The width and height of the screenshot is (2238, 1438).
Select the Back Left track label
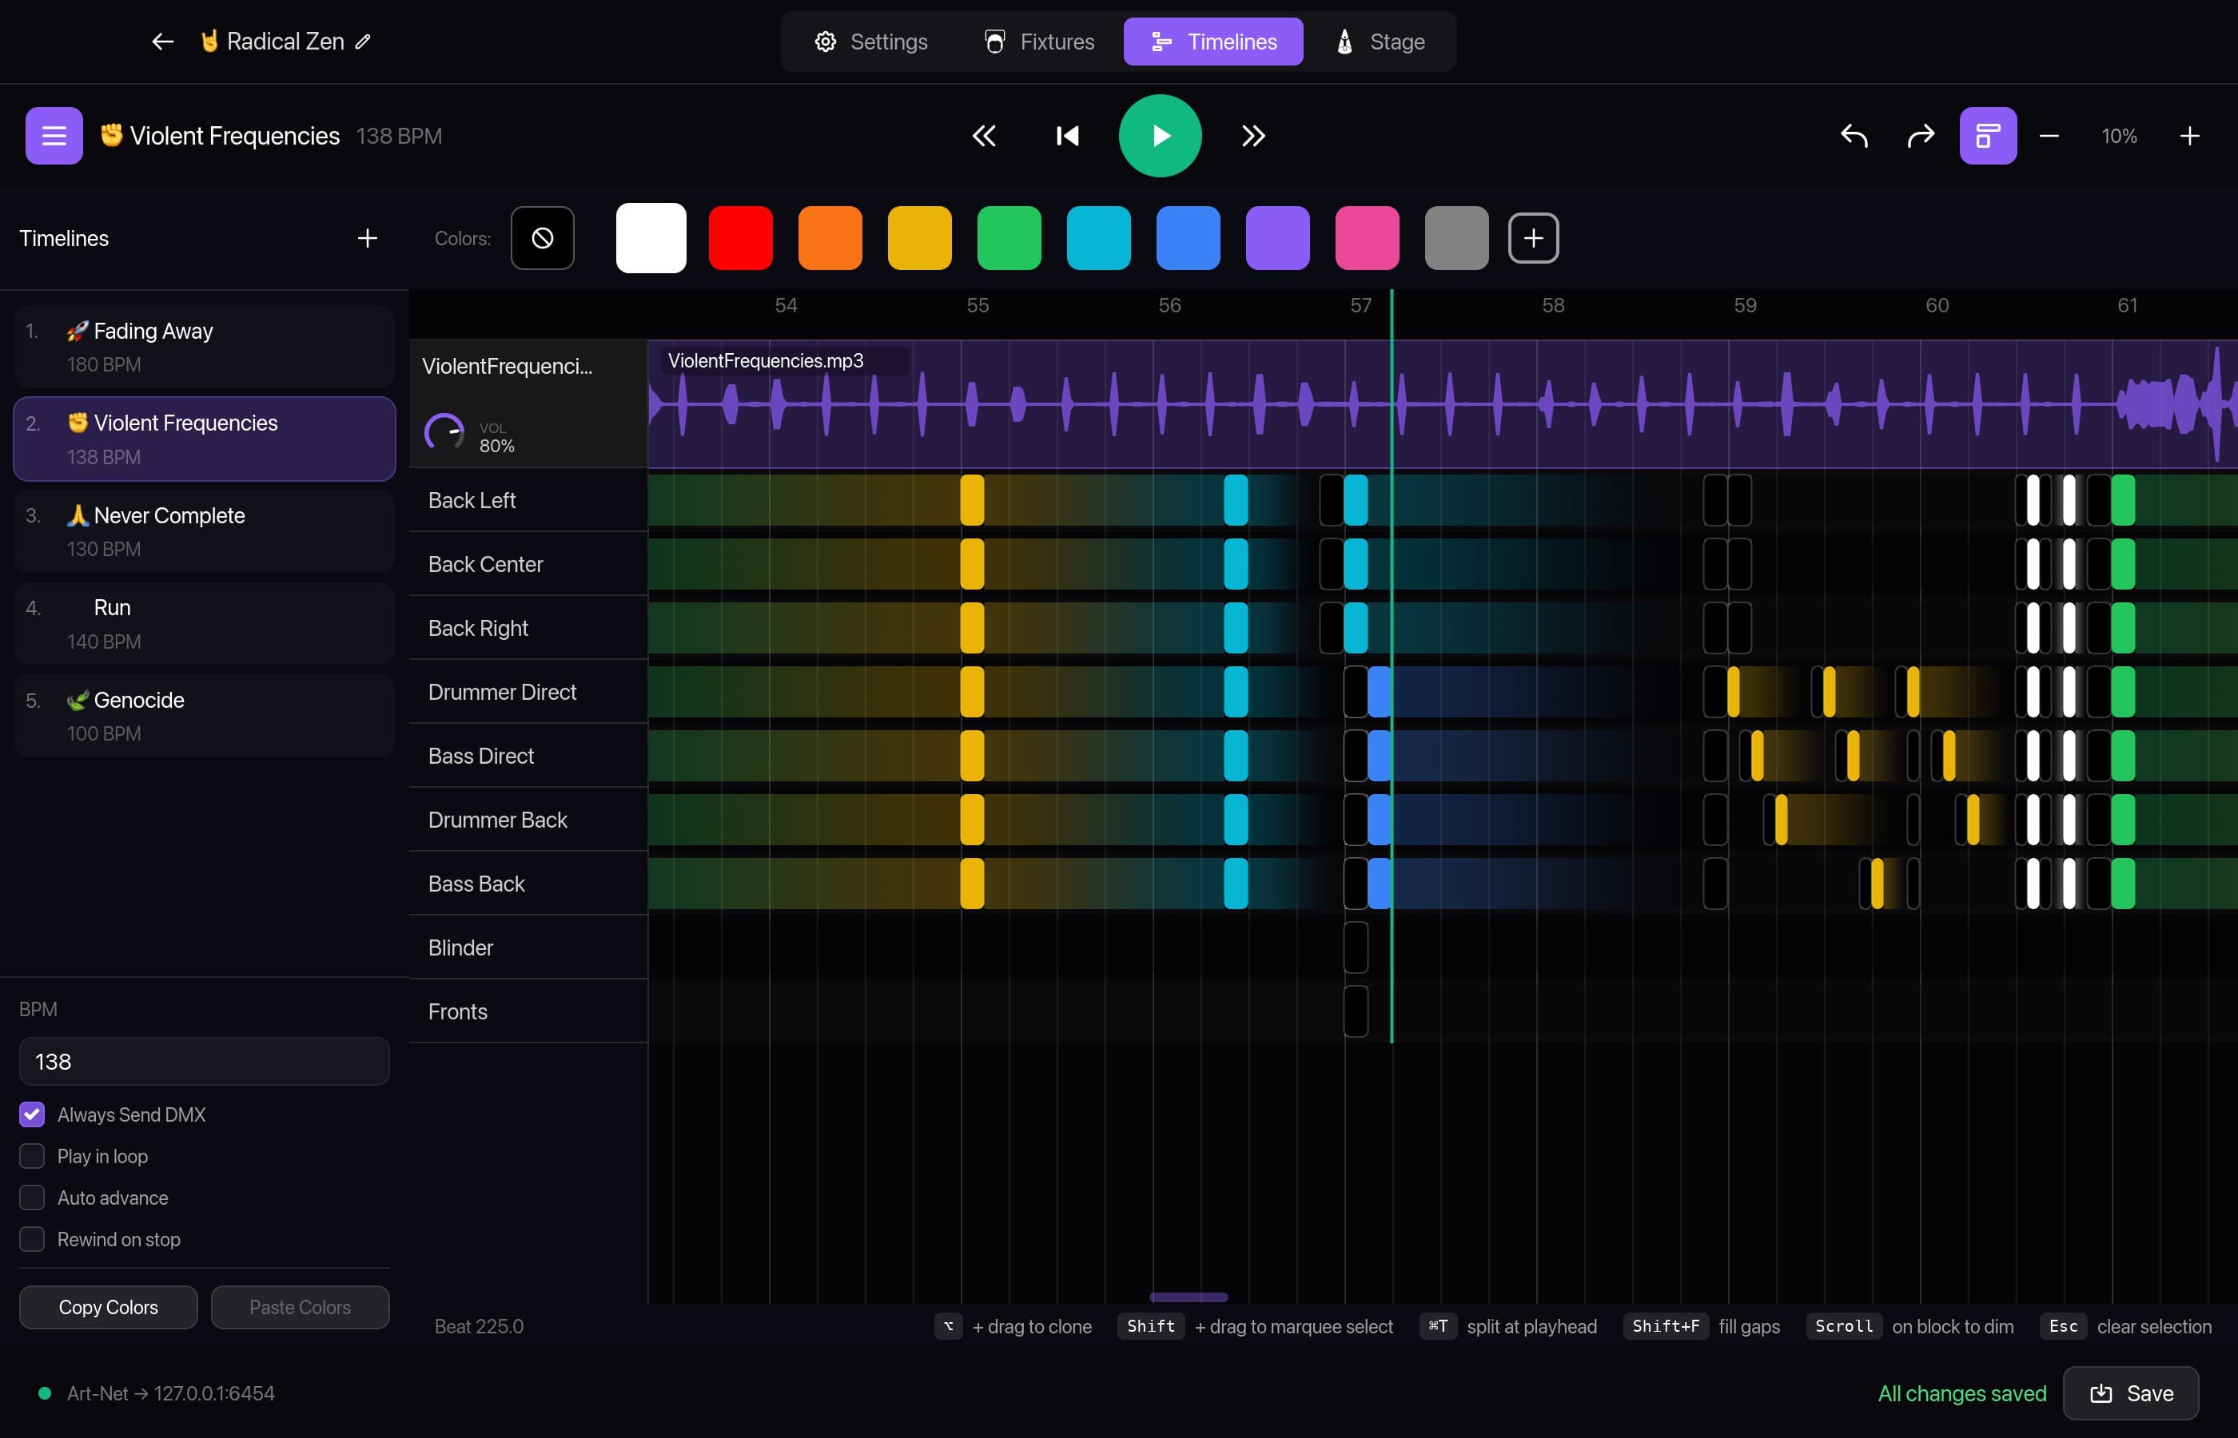(472, 500)
